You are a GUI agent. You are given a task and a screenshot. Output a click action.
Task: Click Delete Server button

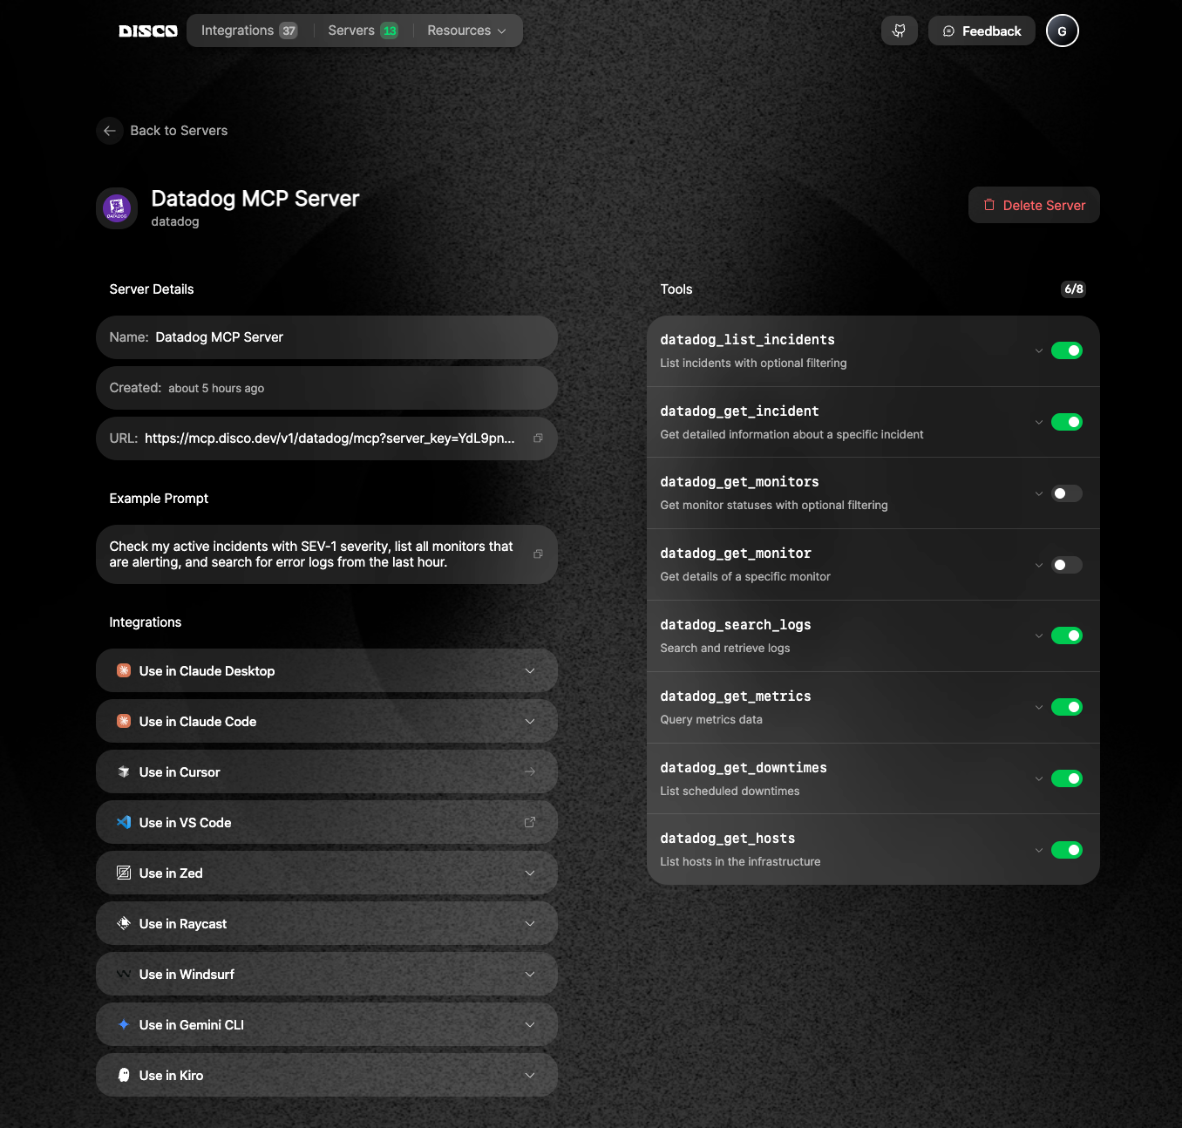click(x=1034, y=205)
